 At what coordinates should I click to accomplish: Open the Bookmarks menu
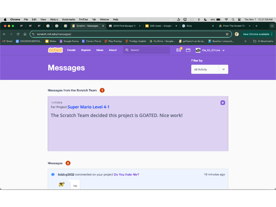(68, 20)
